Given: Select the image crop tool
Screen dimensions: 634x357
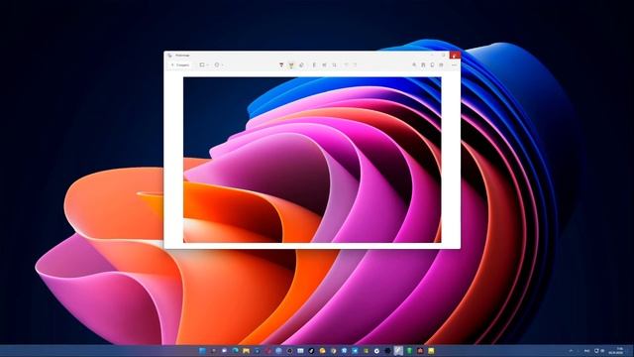Looking at the screenshot, I should click(335, 64).
